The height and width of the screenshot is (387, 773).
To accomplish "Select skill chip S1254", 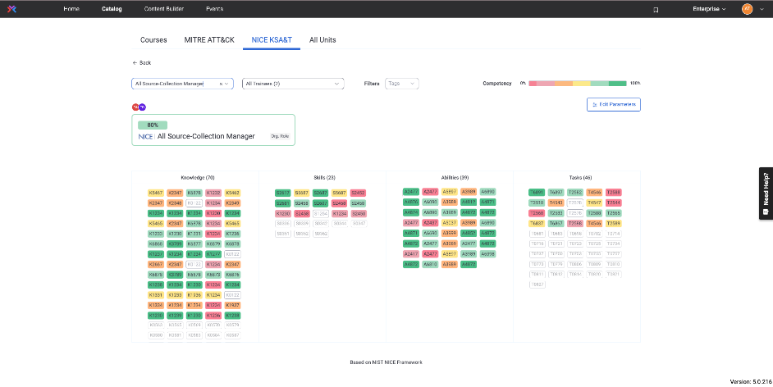I will click(320, 214).
